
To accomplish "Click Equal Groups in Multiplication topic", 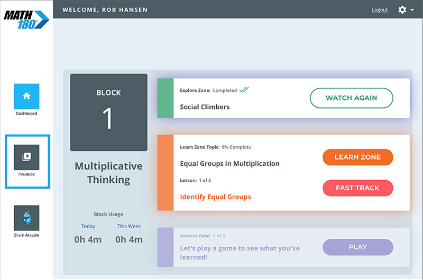I will (x=229, y=164).
